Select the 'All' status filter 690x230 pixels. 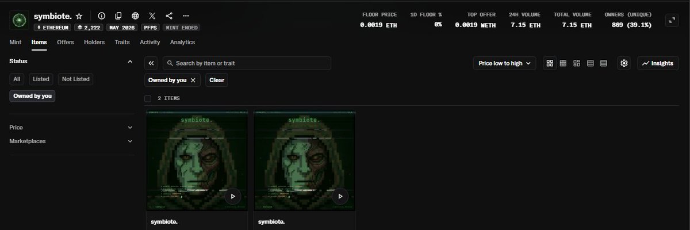coord(17,79)
